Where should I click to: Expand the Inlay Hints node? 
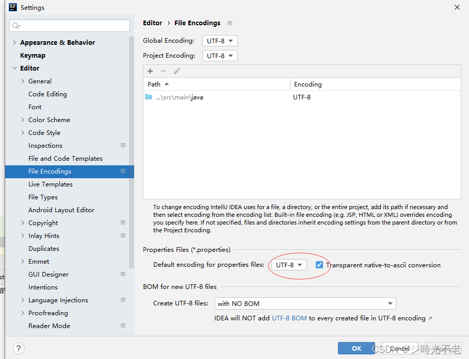(23, 235)
